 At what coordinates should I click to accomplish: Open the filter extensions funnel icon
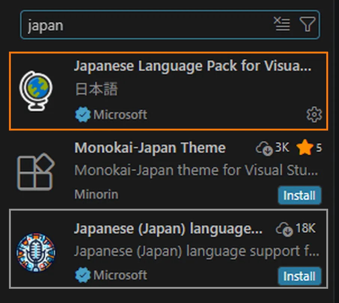pyautogui.click(x=307, y=24)
